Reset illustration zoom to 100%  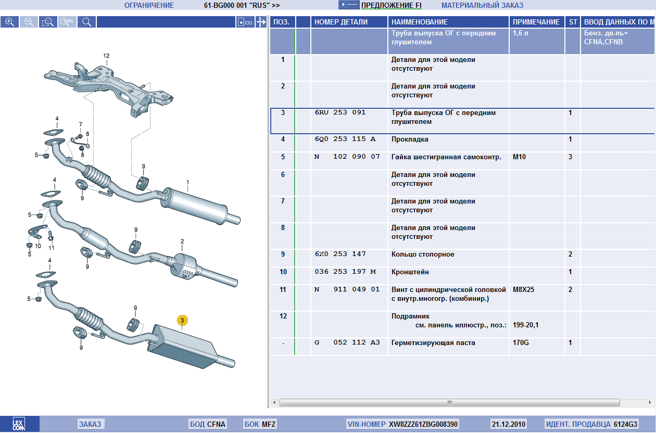click(67, 22)
